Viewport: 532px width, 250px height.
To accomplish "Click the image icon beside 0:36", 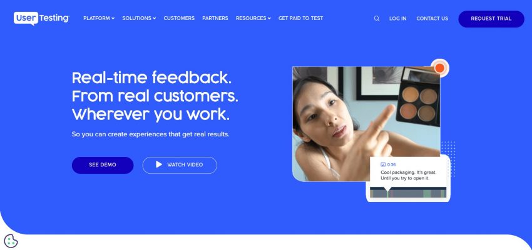I will click(x=383, y=164).
